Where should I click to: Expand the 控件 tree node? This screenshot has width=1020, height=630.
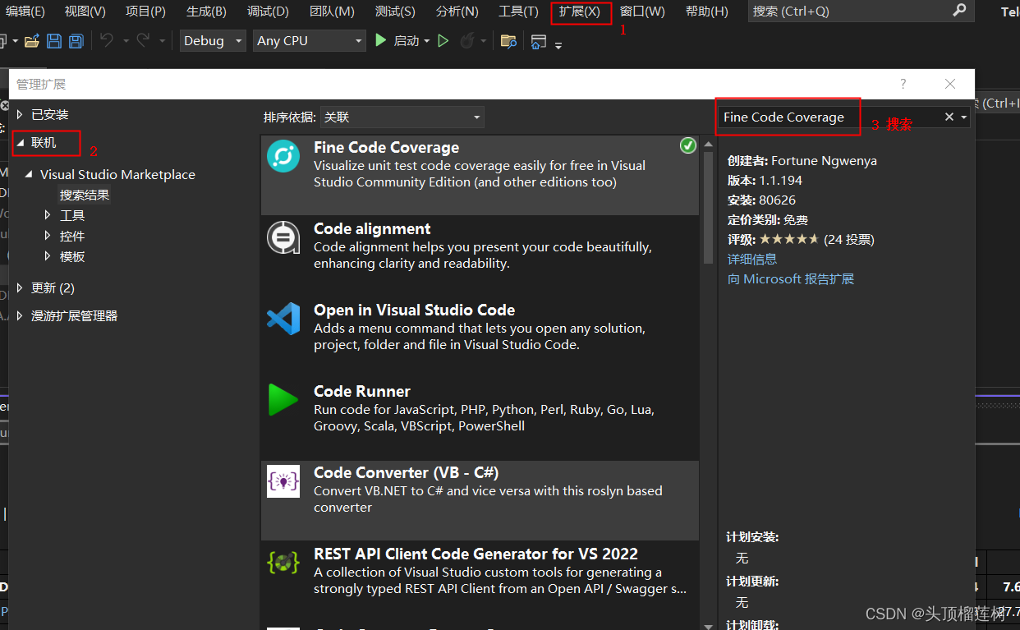(x=48, y=236)
